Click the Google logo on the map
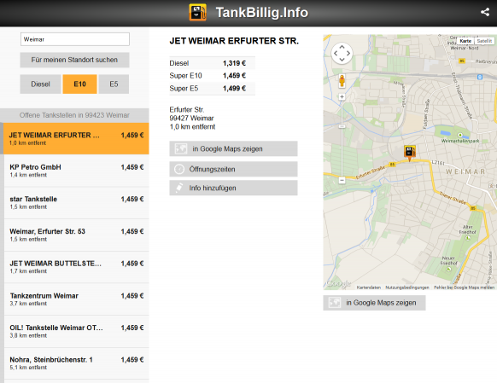The width and height of the screenshot is (497, 383). coord(338,283)
